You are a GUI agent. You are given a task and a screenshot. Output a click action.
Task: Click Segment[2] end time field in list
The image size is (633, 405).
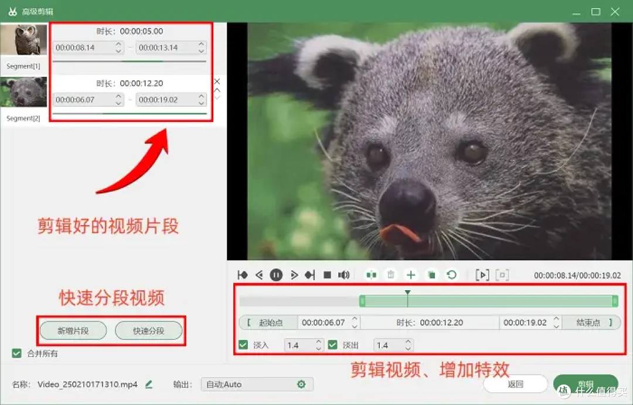click(x=171, y=100)
